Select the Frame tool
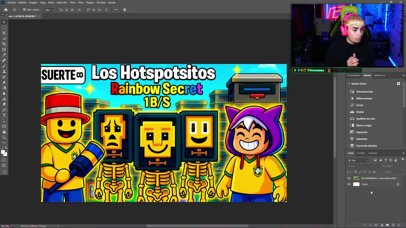The height and width of the screenshot is (228, 406). (x=4, y=49)
